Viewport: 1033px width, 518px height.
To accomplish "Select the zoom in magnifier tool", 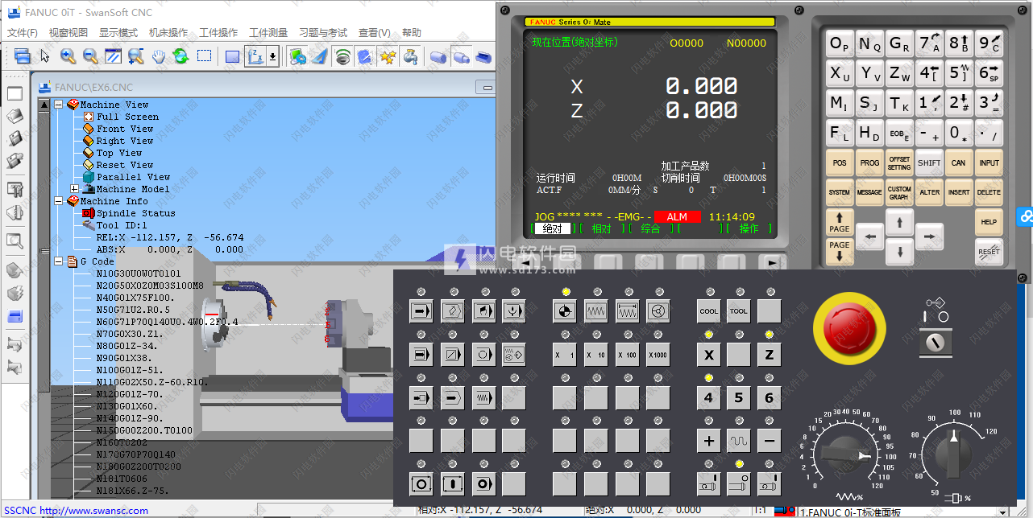I will click(68, 56).
